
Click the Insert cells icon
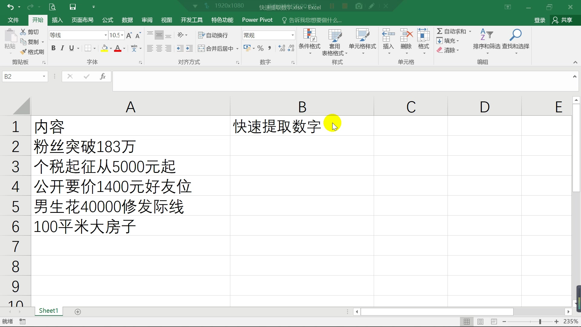point(388,35)
